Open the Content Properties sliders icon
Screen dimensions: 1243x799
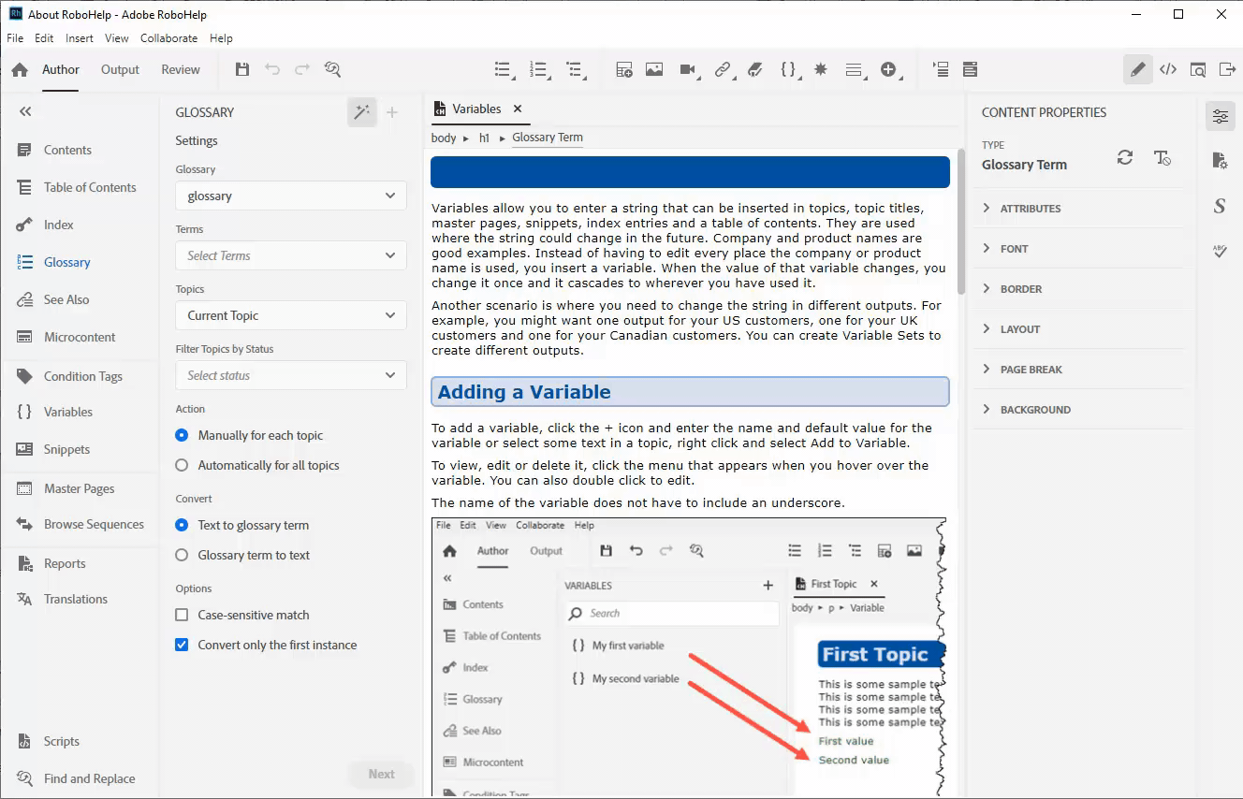(x=1220, y=116)
